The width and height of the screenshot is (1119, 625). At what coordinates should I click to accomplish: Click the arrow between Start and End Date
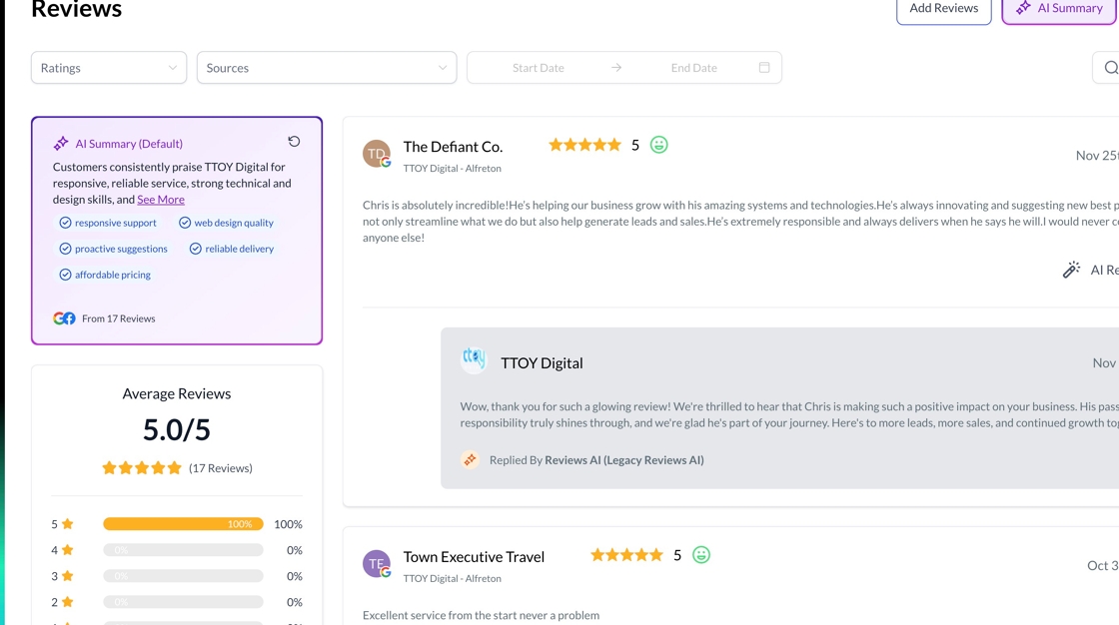click(616, 68)
